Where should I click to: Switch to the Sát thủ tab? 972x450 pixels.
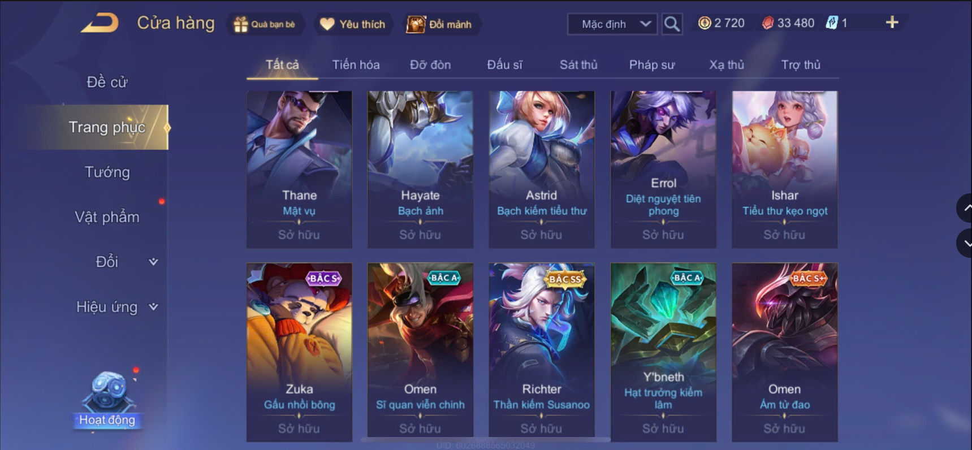pos(578,65)
